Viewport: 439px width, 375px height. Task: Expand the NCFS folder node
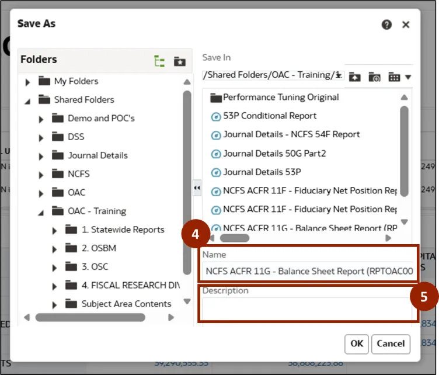pyautogui.click(x=41, y=175)
